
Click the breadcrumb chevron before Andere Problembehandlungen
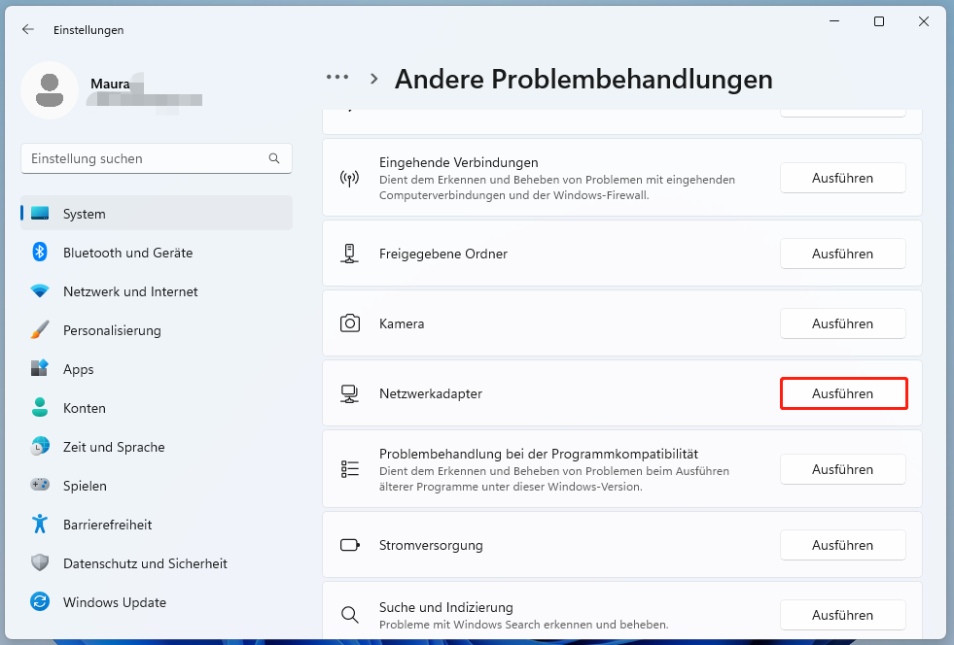point(374,79)
